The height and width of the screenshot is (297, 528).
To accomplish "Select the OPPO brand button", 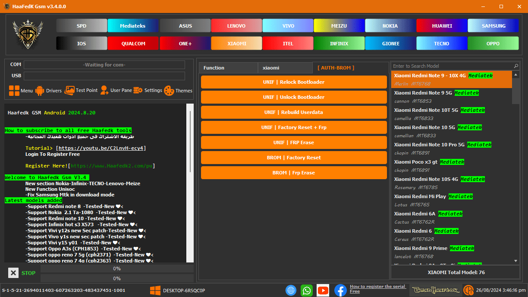I will [493, 43].
